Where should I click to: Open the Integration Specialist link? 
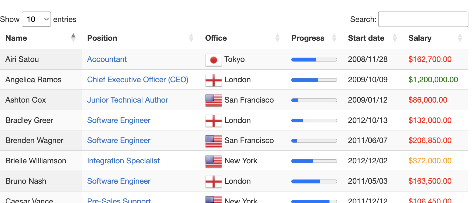point(123,161)
